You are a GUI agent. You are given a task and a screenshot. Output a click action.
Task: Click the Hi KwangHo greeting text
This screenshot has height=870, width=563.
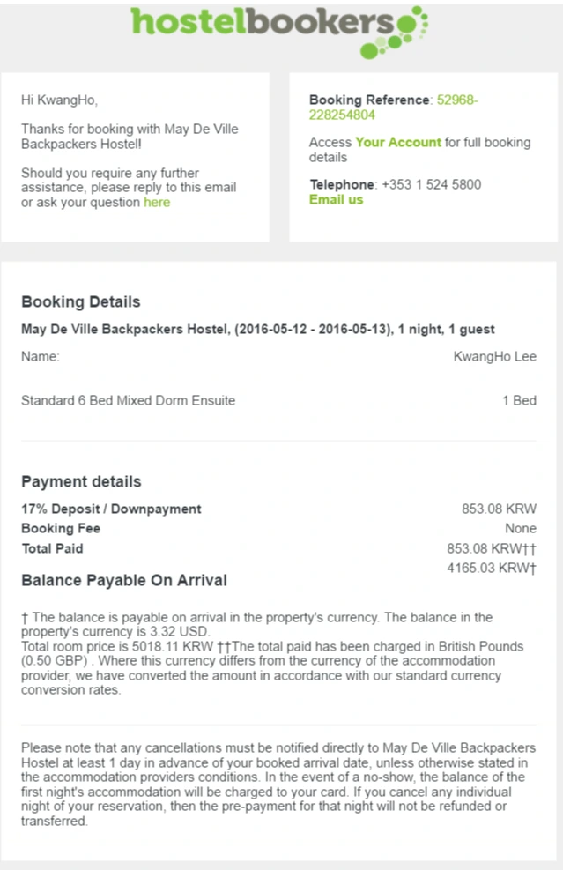59,100
